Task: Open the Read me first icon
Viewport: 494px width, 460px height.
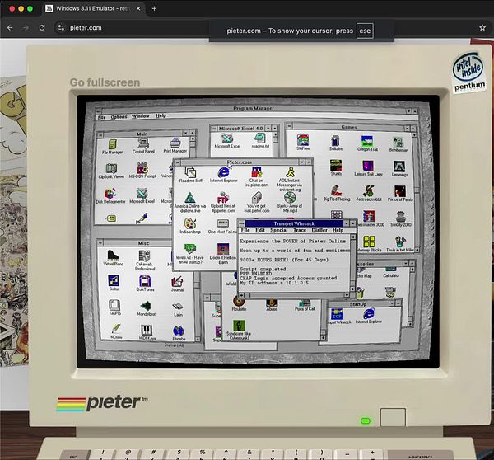Action: point(191,175)
